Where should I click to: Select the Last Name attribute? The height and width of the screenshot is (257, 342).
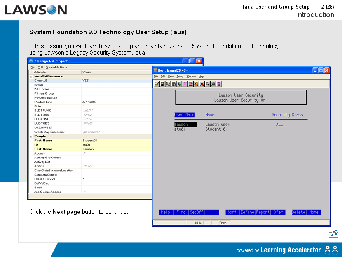click(43, 149)
